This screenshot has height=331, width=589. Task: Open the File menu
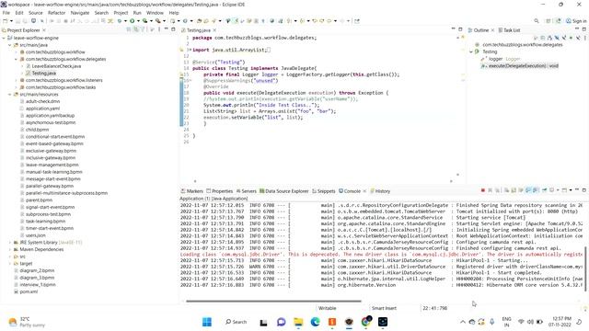(x=6, y=13)
